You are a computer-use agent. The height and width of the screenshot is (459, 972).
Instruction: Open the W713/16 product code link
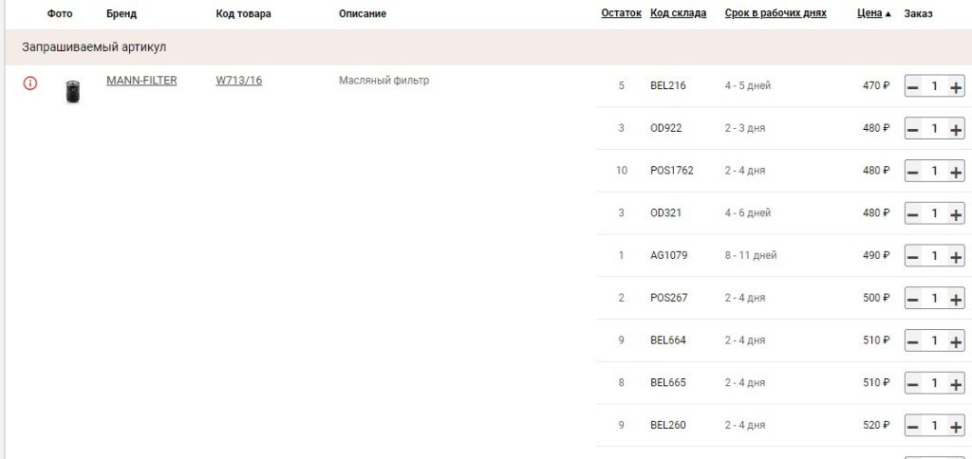pos(238,81)
